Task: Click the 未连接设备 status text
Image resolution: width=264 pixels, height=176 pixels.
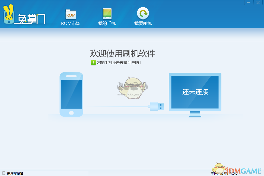Action: pyautogui.click(x=14, y=173)
